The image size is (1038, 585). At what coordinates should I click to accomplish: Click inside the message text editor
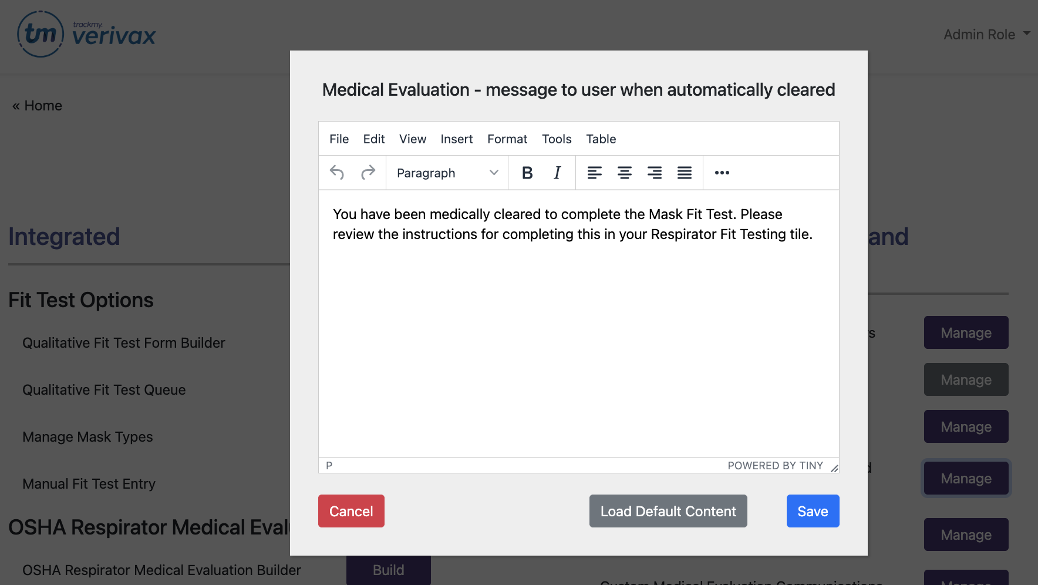coord(578,341)
